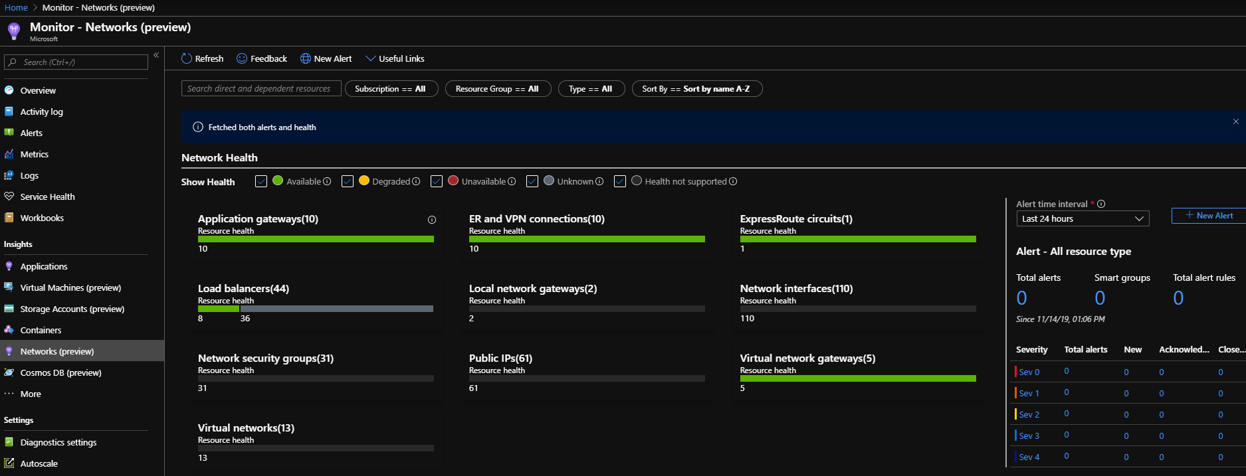The height and width of the screenshot is (476, 1246).
Task: Click the info icon beside Unavailable
Action: (x=512, y=181)
